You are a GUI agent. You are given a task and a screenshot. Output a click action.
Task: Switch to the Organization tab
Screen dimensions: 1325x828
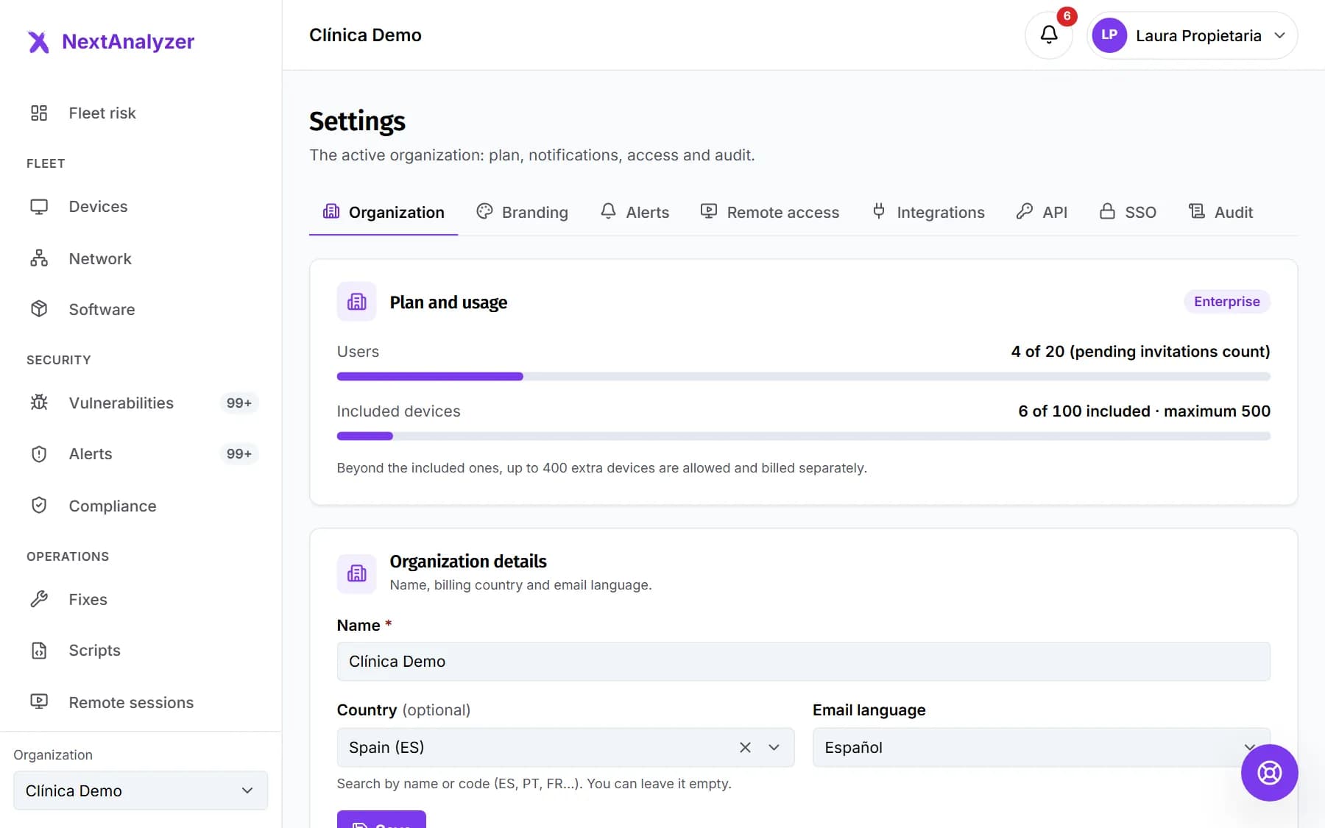(x=384, y=213)
